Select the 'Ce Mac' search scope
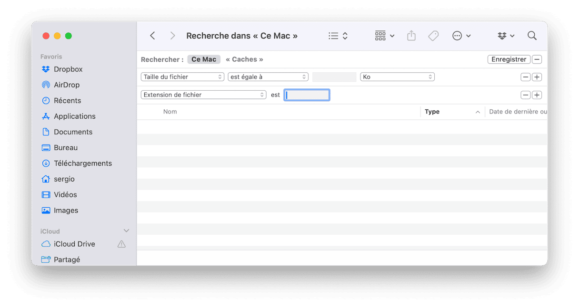Viewport: 579px width, 307px height. [204, 59]
